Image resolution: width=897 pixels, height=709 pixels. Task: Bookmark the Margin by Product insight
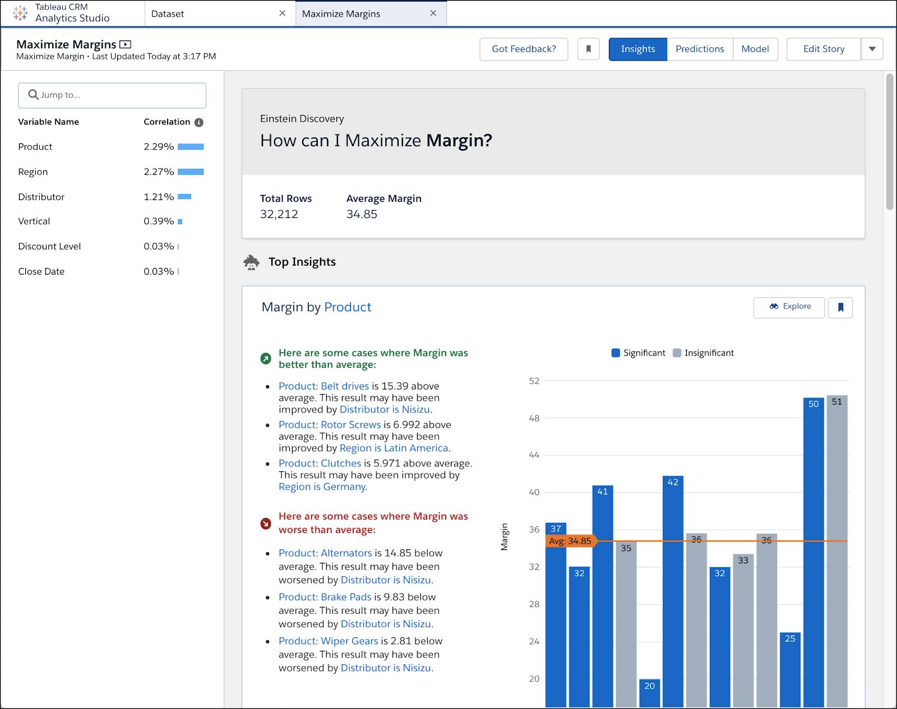840,307
